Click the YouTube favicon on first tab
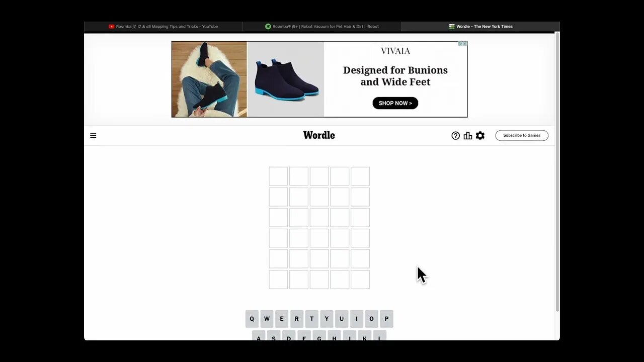Image resolution: width=644 pixels, height=362 pixels. click(x=111, y=27)
